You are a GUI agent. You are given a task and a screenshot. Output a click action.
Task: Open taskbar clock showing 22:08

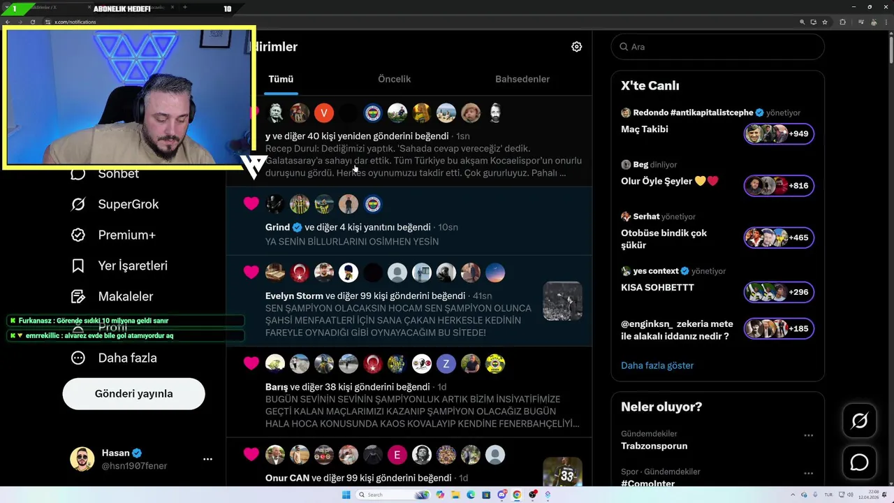coord(869,495)
